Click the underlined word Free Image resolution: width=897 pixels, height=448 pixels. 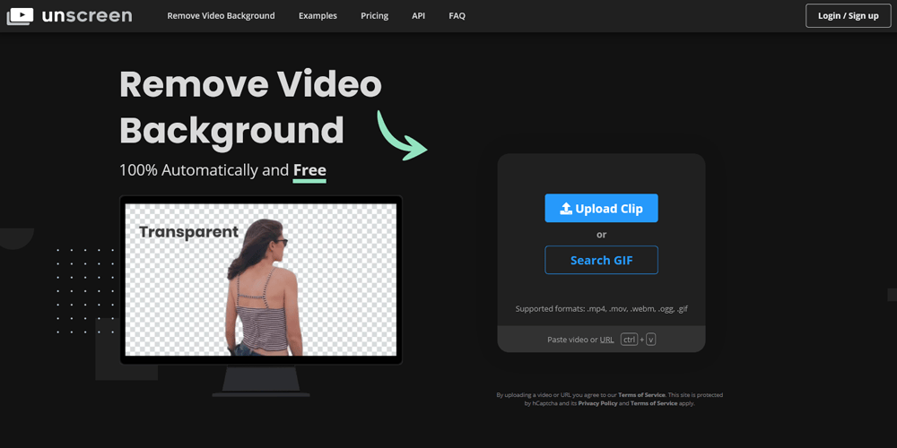309,170
